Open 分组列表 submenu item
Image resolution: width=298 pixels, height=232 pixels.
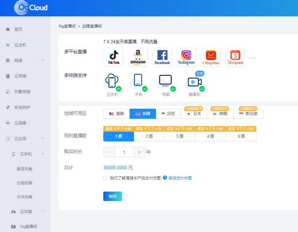pyautogui.click(x=25, y=183)
